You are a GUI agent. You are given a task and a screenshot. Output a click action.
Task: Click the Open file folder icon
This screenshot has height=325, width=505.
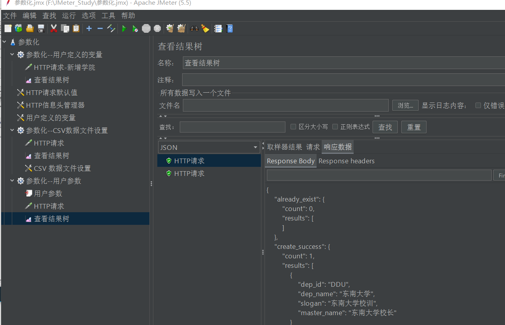tap(30, 28)
